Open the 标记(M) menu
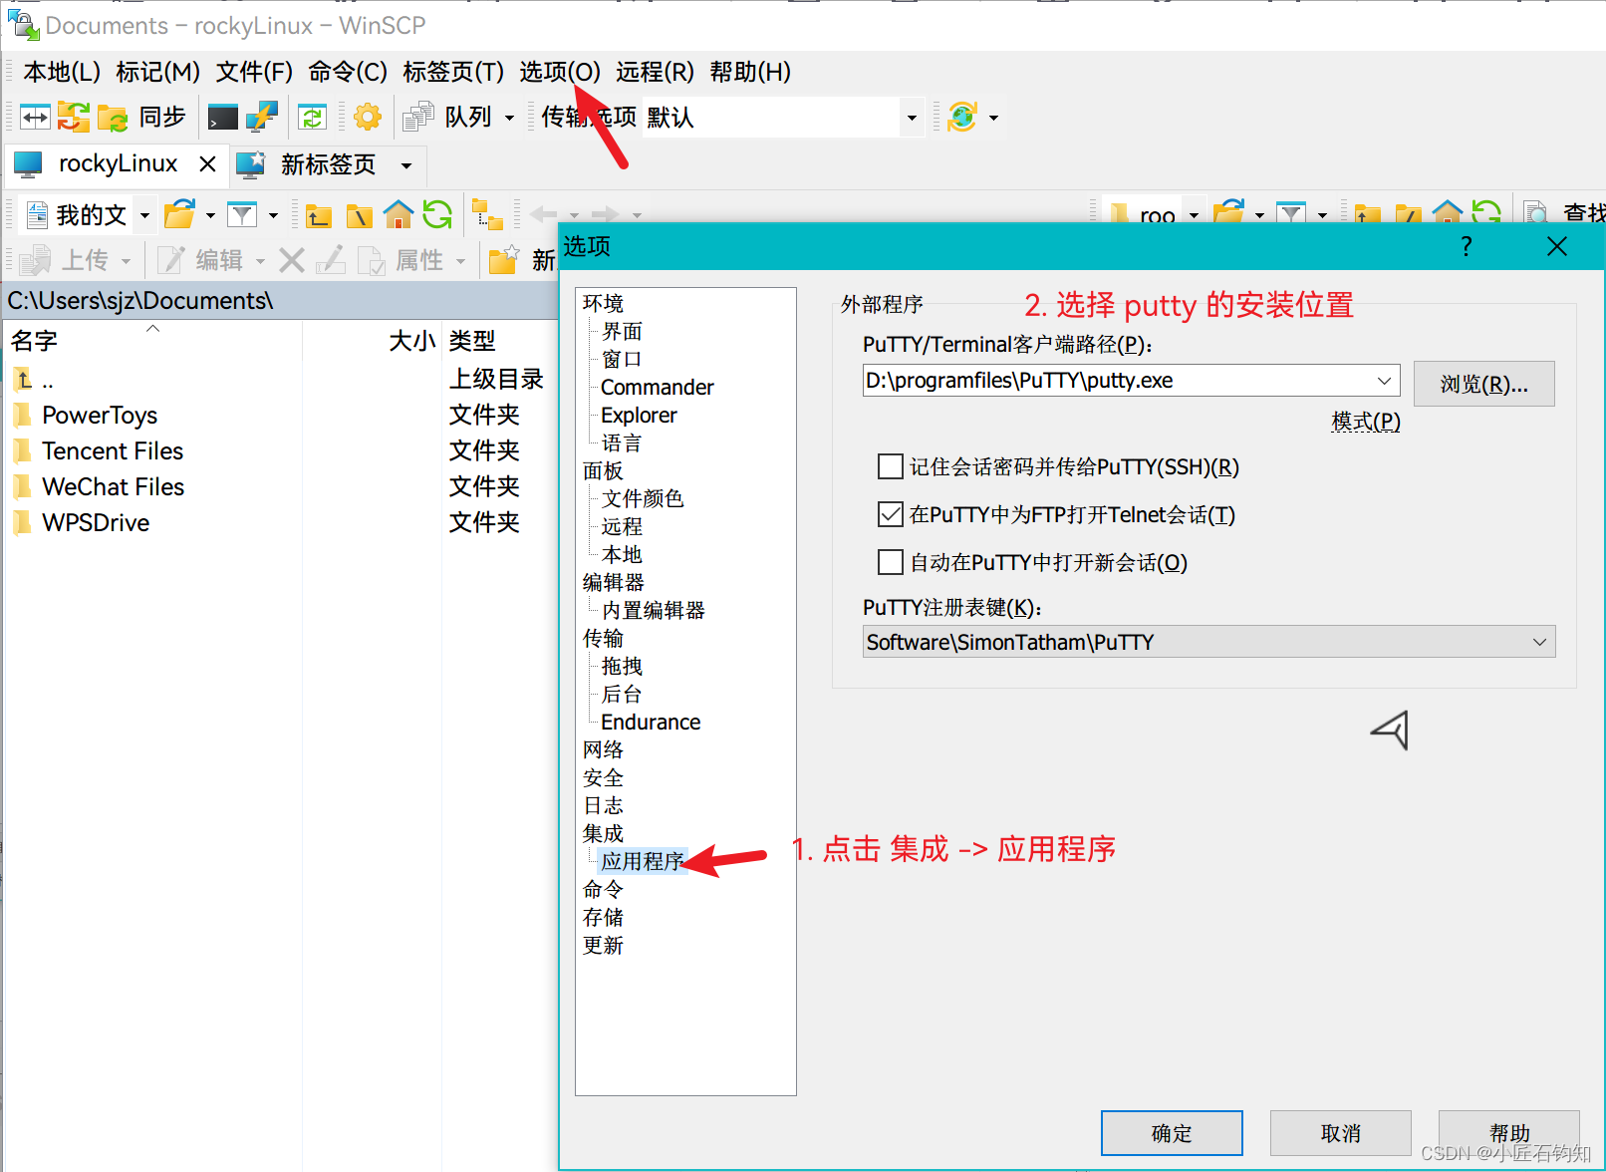Image resolution: width=1606 pixels, height=1172 pixels. point(157,72)
